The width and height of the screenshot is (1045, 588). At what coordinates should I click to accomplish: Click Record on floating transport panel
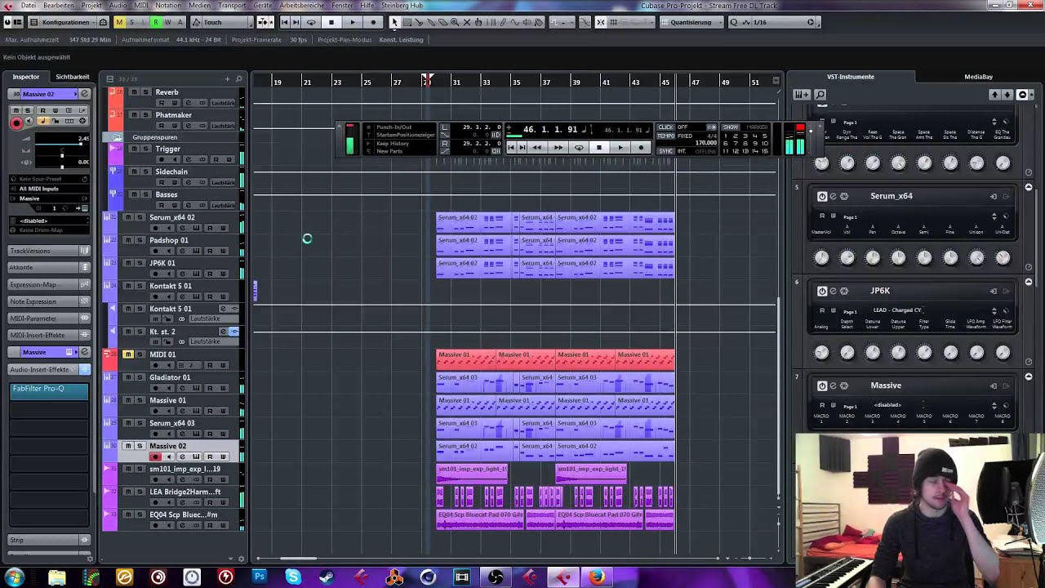(x=641, y=148)
